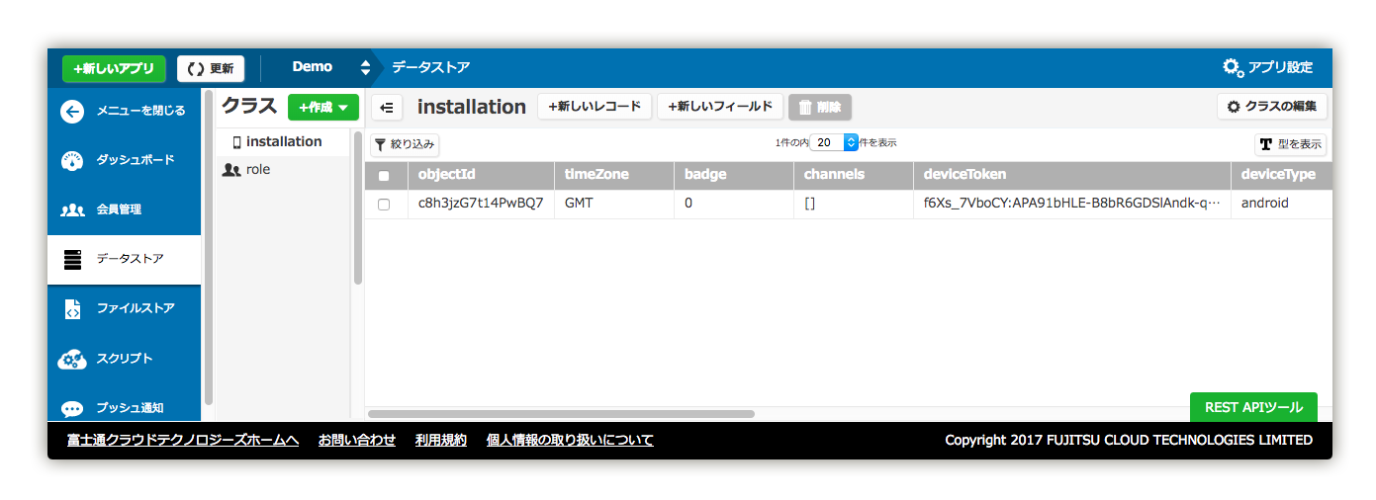Click the refresh arrows icon on 更新
Screen dimensions: 1376x500
[x=195, y=68]
